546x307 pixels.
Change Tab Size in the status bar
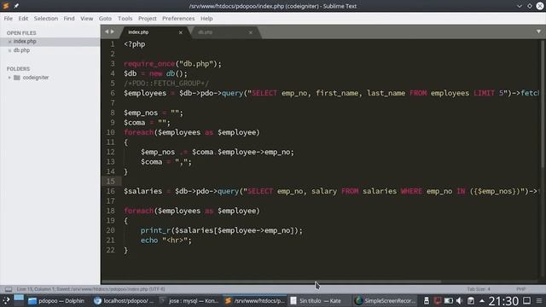pyautogui.click(x=479, y=289)
